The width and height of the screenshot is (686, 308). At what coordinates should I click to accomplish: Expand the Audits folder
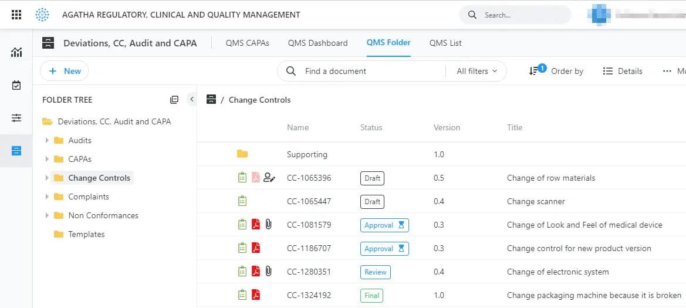(47, 140)
